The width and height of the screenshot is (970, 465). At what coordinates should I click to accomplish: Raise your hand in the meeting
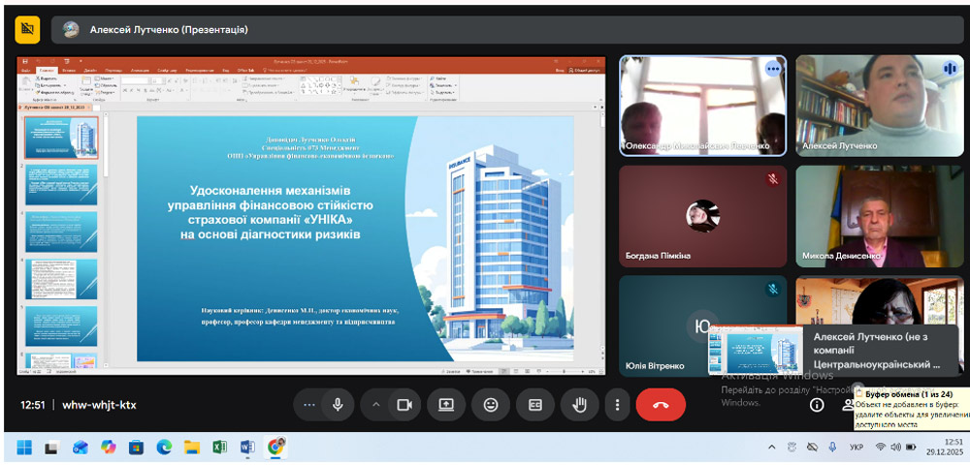580,404
